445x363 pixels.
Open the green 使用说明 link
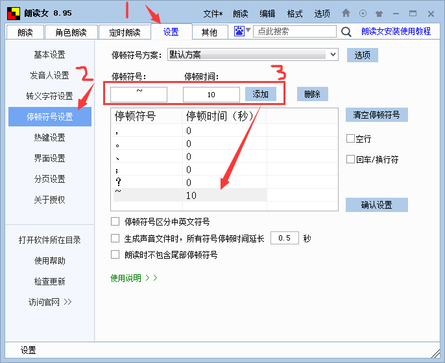tap(134, 278)
